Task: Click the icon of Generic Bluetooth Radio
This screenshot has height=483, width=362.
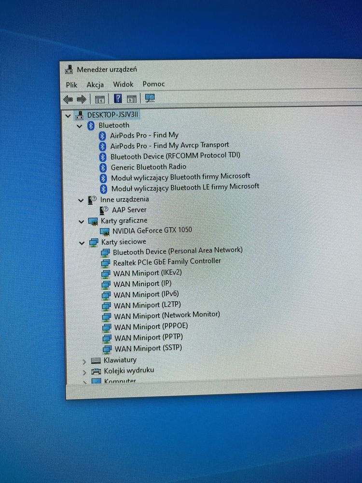Action: [x=103, y=168]
